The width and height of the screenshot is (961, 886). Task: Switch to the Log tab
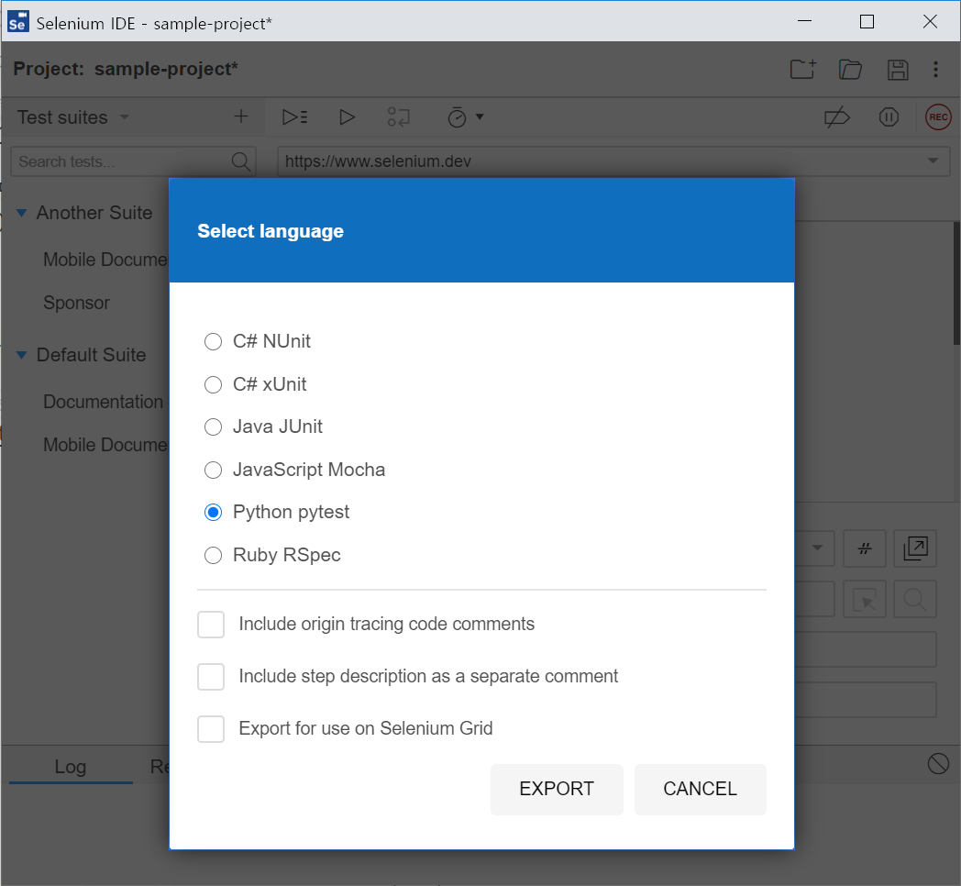tap(70, 767)
